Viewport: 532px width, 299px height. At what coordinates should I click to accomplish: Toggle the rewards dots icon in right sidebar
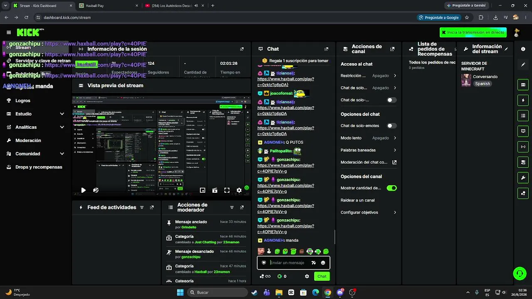coord(523,193)
